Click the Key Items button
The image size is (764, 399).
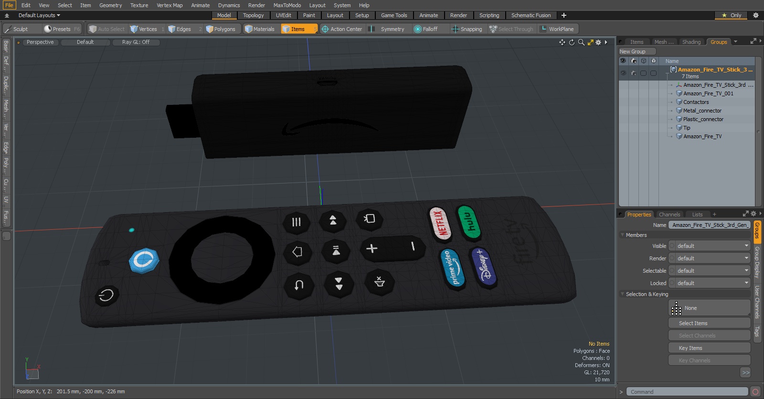[710, 348]
